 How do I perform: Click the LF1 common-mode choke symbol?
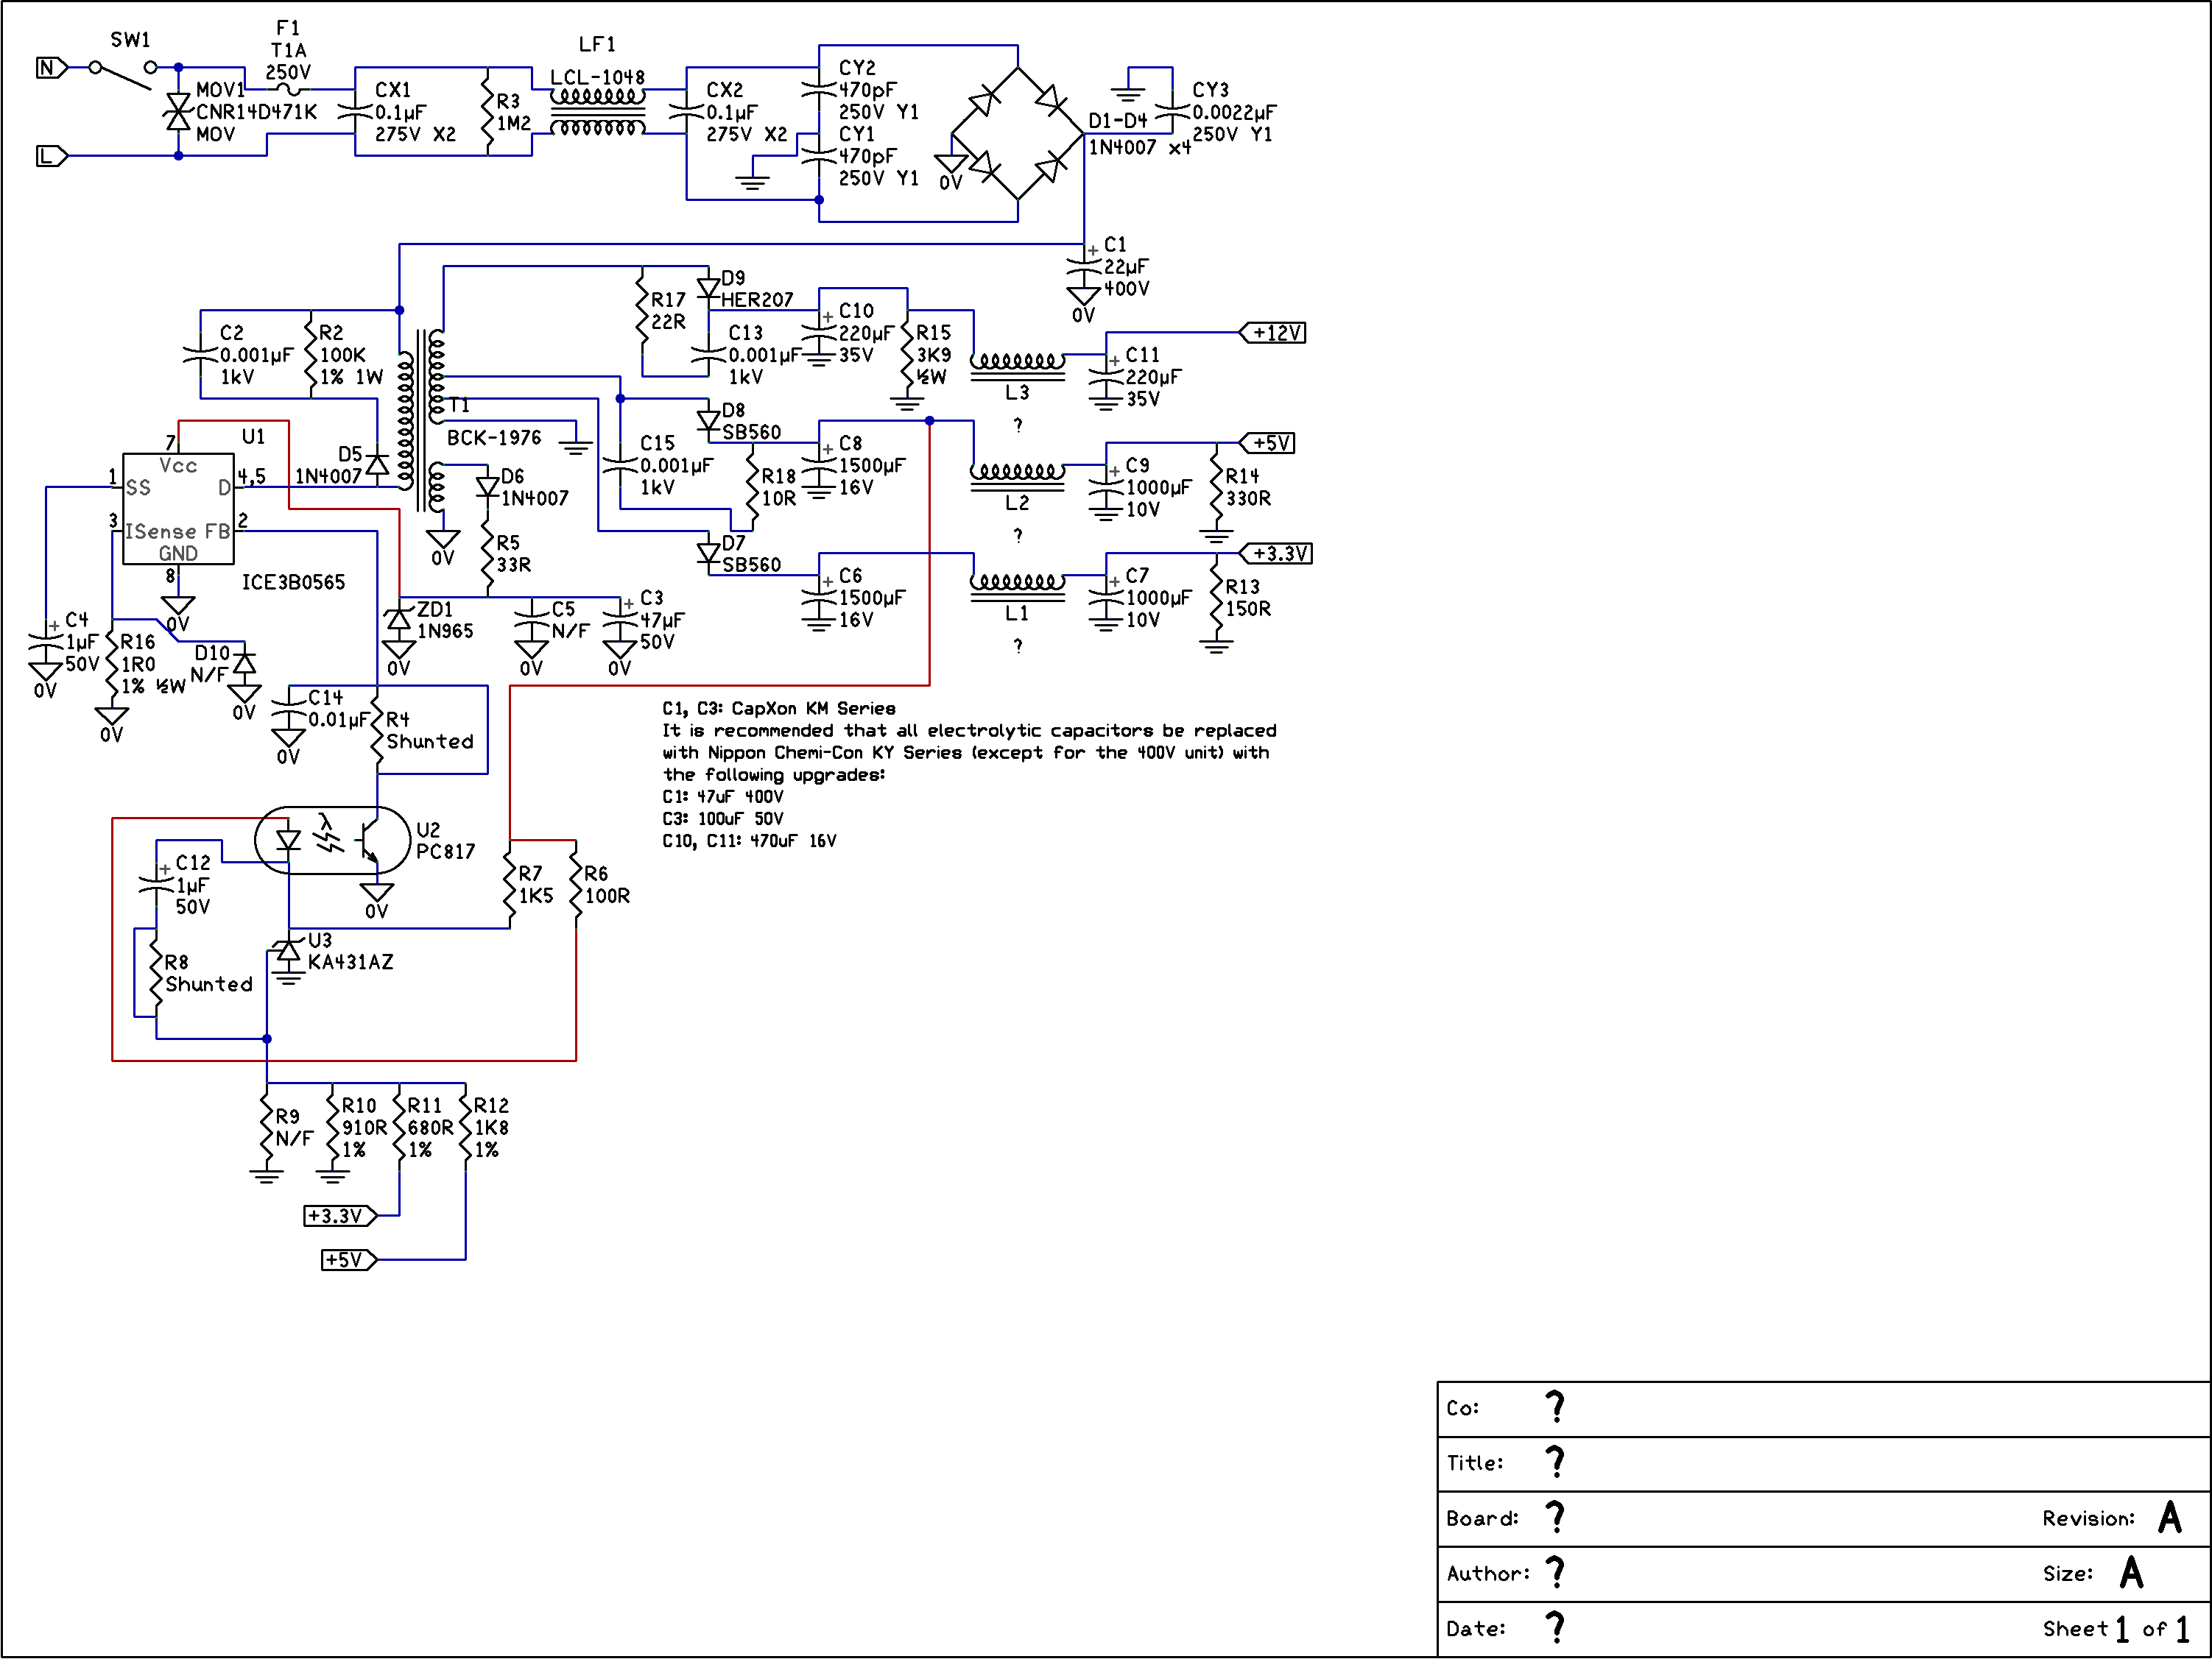[598, 112]
